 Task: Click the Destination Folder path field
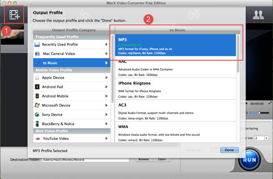tap(86, 160)
